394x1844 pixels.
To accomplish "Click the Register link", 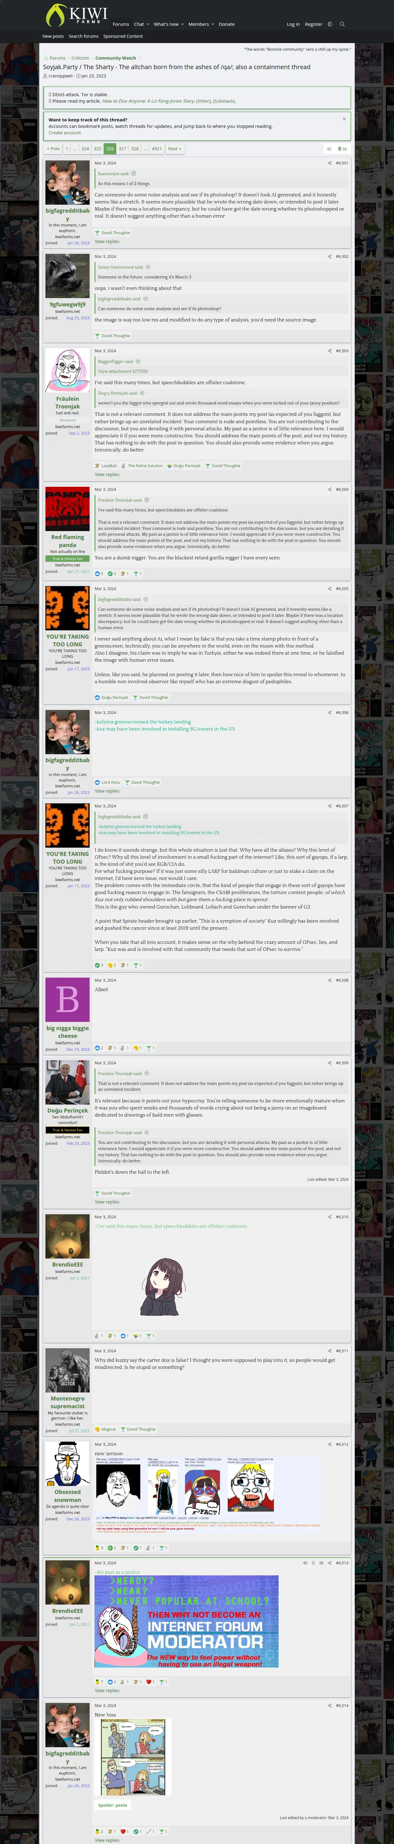I will coord(313,24).
